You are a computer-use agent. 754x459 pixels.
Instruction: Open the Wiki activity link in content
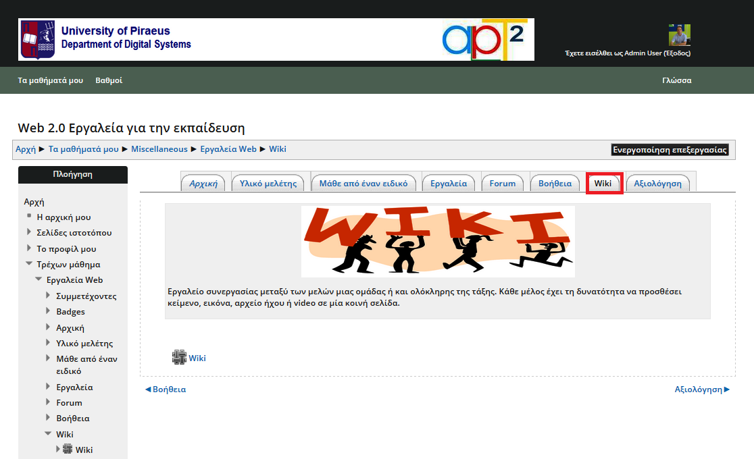click(x=197, y=358)
